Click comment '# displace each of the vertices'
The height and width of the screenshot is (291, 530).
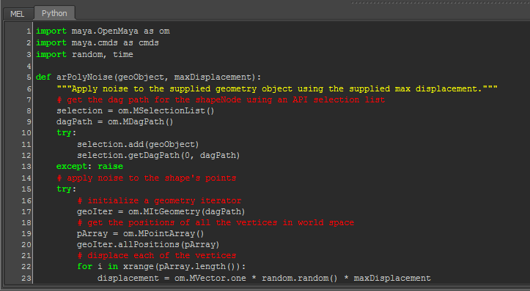coord(156,255)
